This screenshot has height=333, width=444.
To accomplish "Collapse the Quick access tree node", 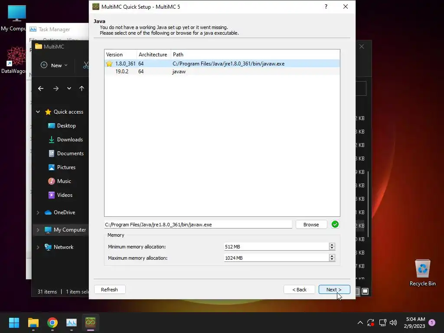I will pos(38,112).
